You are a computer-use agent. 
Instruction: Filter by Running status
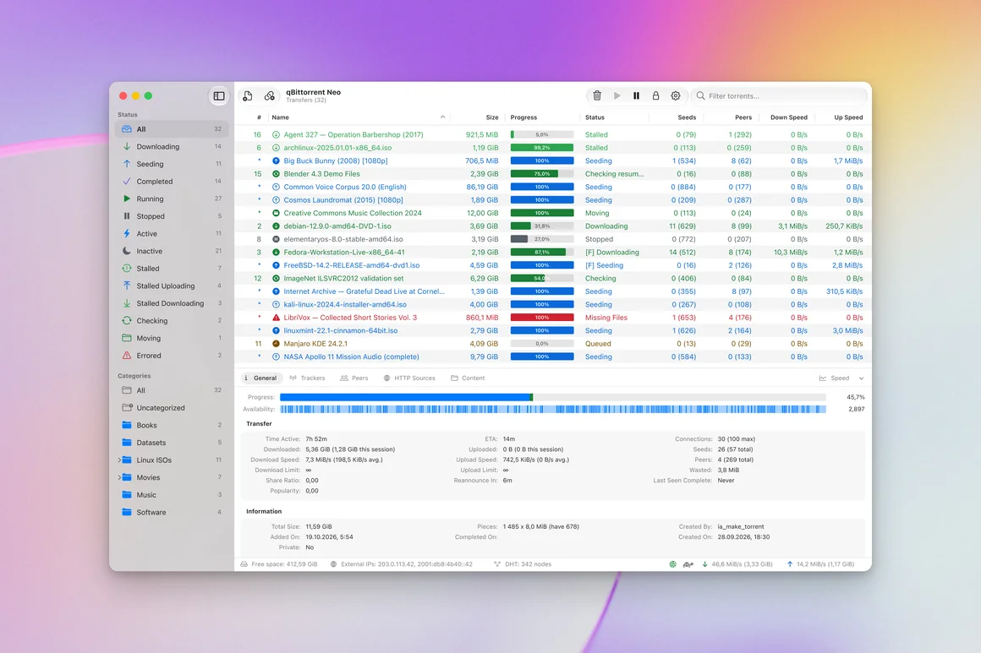point(172,199)
